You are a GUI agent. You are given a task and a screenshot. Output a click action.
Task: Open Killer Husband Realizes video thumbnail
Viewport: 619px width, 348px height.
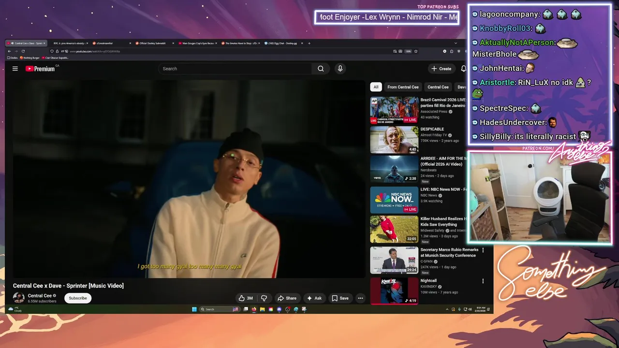[394, 229]
